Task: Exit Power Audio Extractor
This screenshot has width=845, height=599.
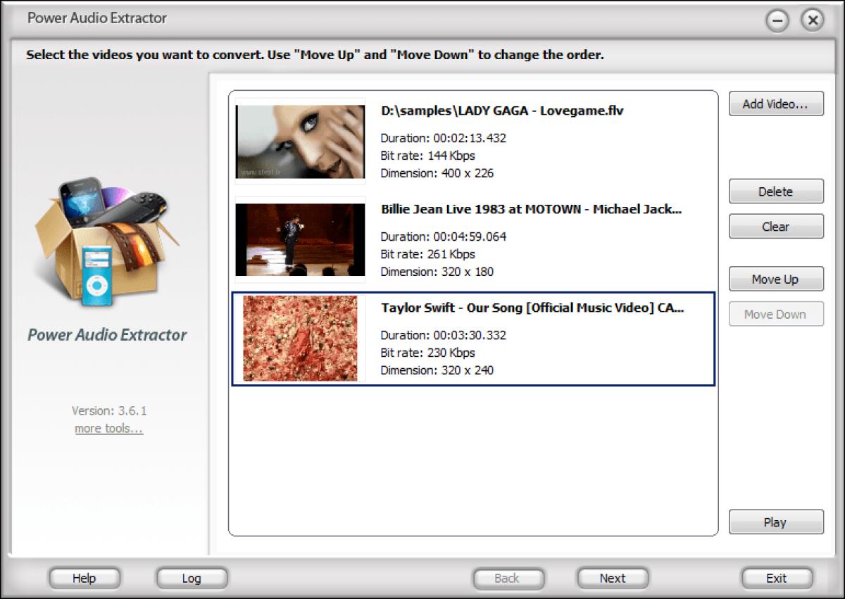Action: tap(777, 578)
